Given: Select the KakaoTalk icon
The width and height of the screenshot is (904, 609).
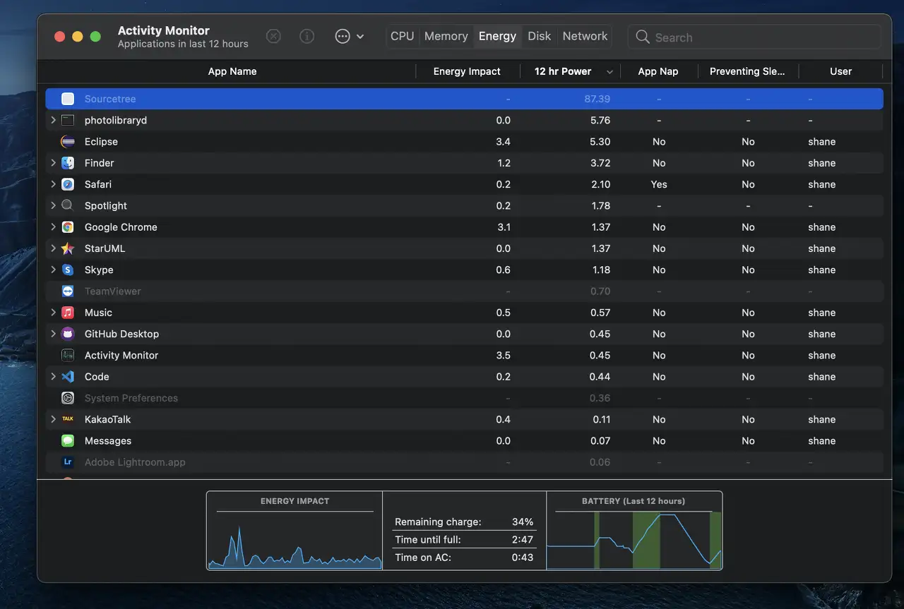Looking at the screenshot, I should click(68, 419).
